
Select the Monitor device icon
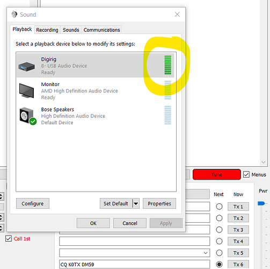click(26, 91)
